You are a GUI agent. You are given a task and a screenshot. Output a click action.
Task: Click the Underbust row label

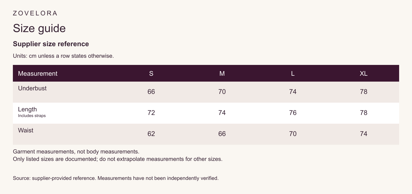[x=32, y=88]
